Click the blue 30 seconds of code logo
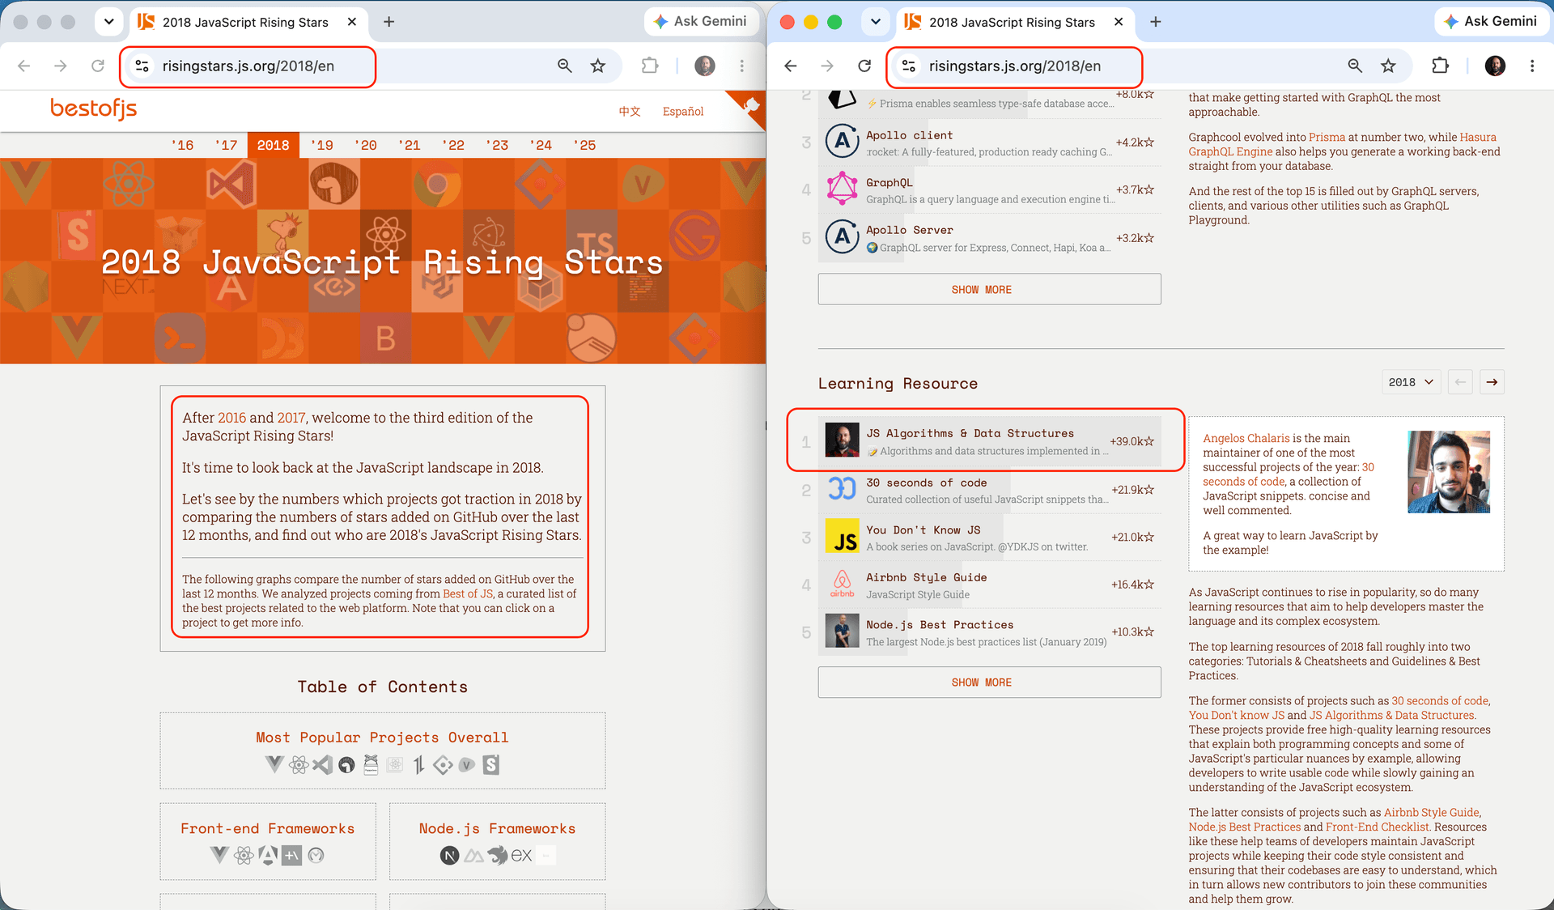This screenshot has width=1554, height=910. coord(842,489)
